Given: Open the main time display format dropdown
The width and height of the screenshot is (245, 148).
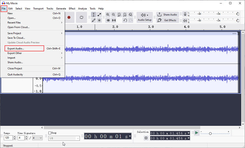Looking at the screenshot, I should [x=130, y=136].
